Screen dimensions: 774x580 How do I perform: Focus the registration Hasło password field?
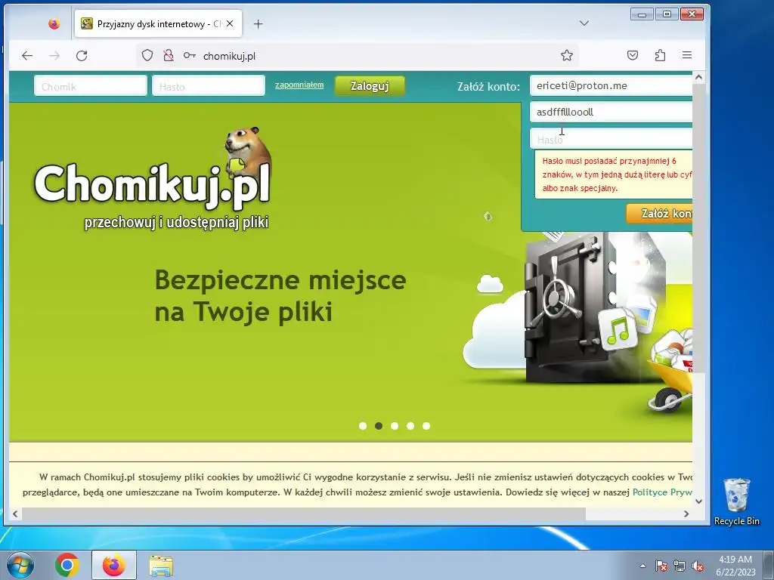611,139
